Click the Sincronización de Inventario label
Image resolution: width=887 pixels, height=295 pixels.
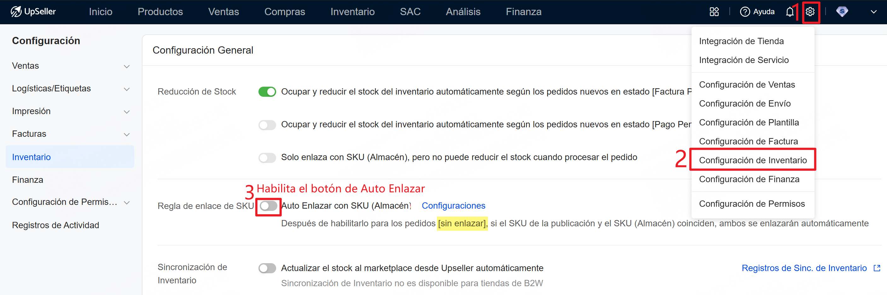[192, 274]
